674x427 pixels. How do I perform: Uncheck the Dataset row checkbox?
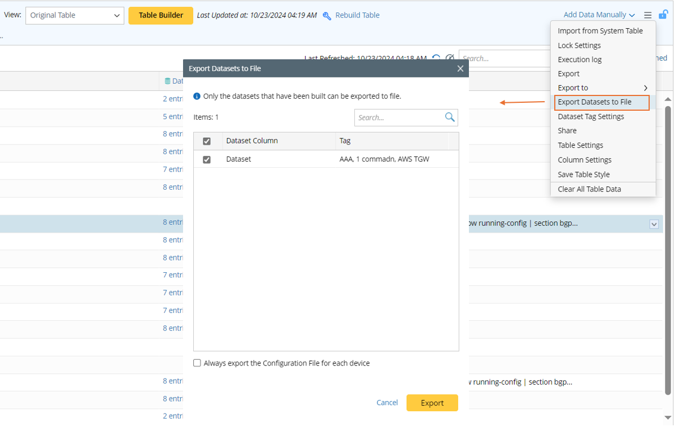click(x=207, y=160)
